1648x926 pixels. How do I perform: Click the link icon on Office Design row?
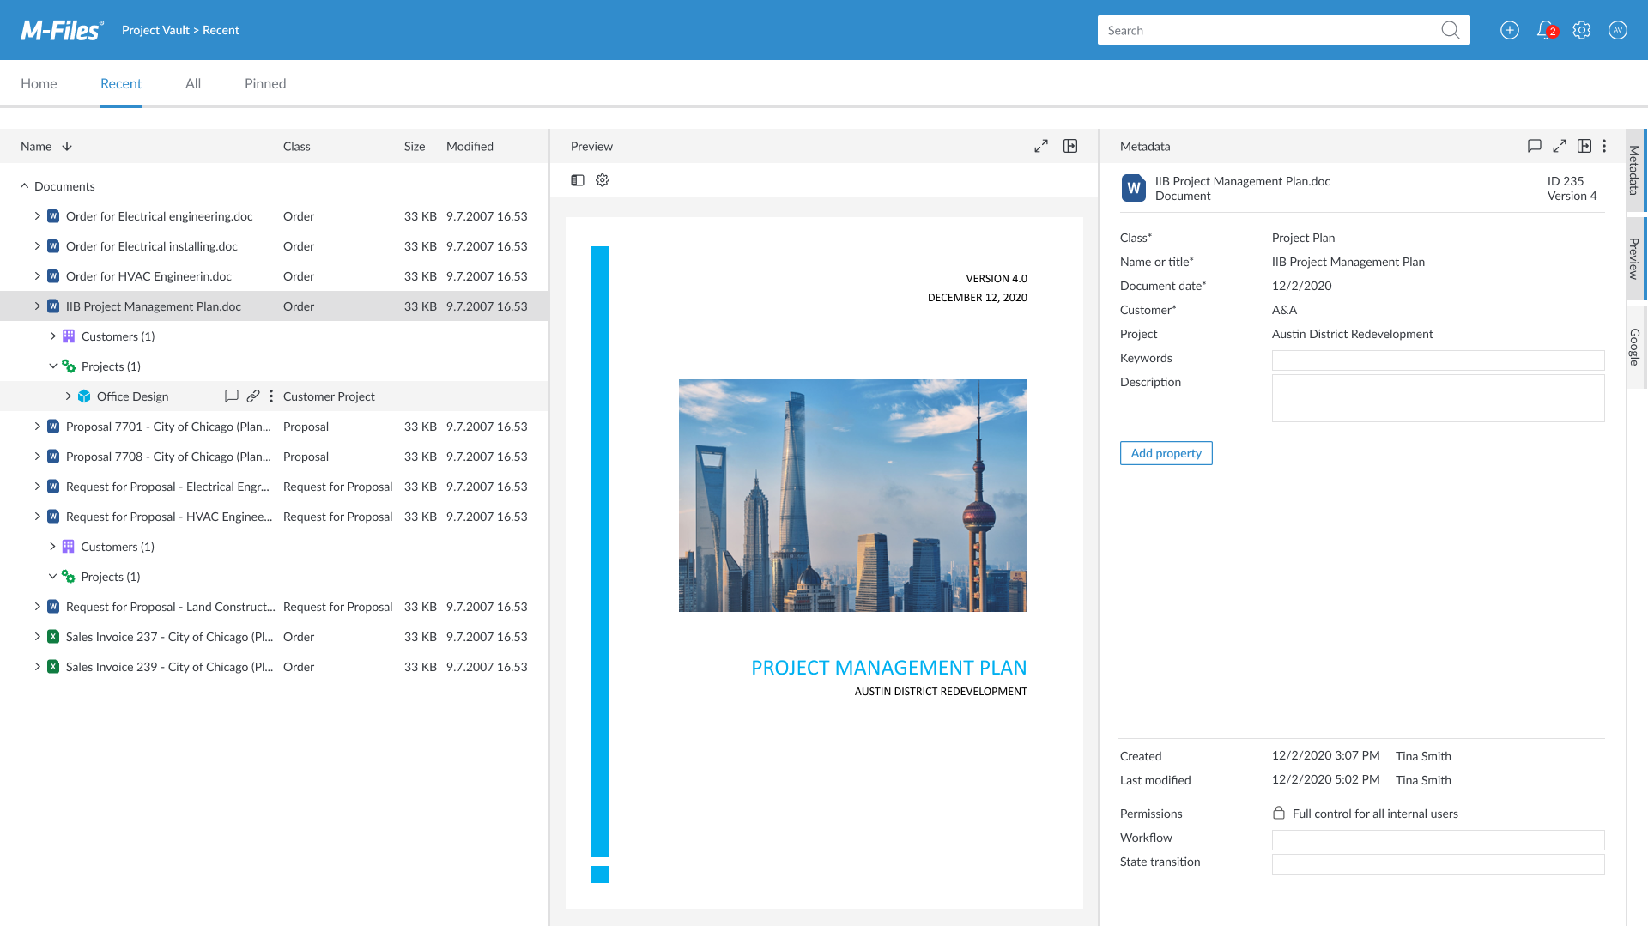click(x=252, y=396)
